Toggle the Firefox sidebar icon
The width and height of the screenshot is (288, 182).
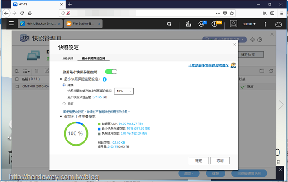pyautogui.click(x=272, y=13)
